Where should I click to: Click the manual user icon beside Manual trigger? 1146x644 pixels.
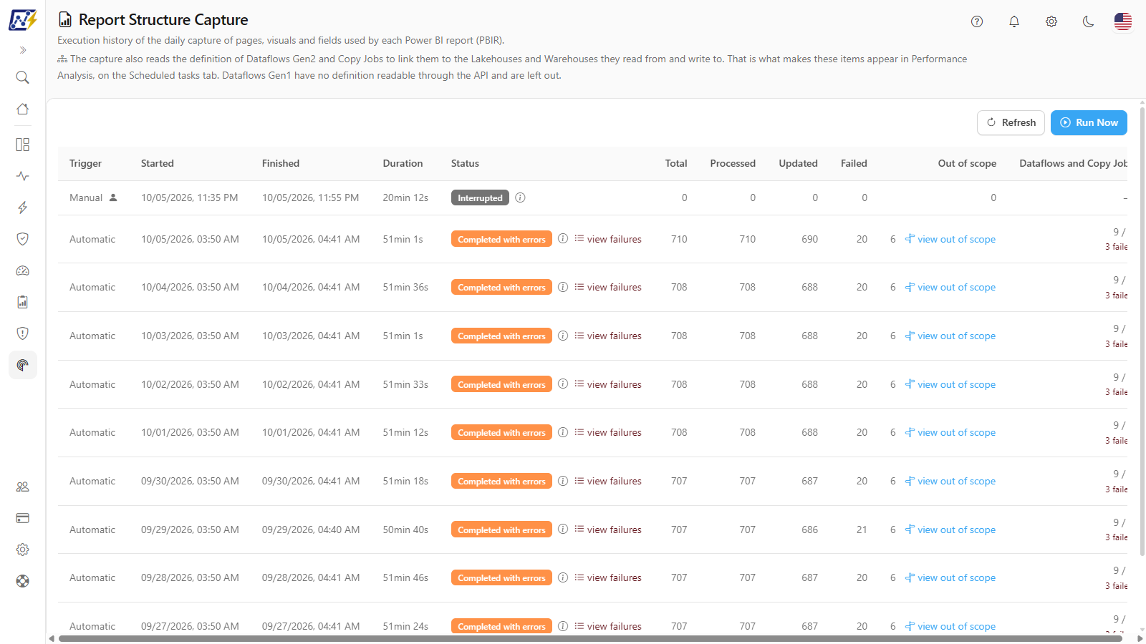point(113,197)
